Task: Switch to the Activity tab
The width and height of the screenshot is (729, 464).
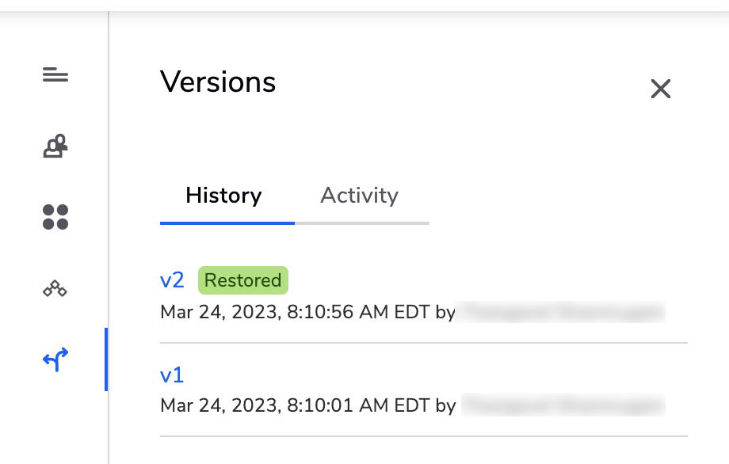Action: click(360, 195)
